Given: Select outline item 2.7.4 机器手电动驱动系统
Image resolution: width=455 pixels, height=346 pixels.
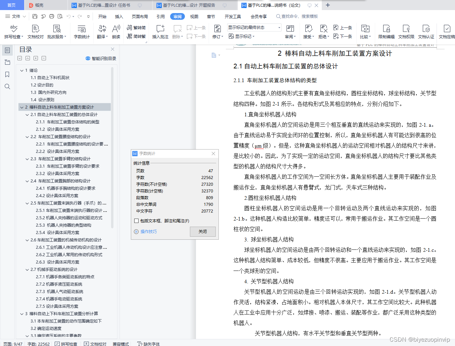Looking at the screenshot, I should coord(59,299).
